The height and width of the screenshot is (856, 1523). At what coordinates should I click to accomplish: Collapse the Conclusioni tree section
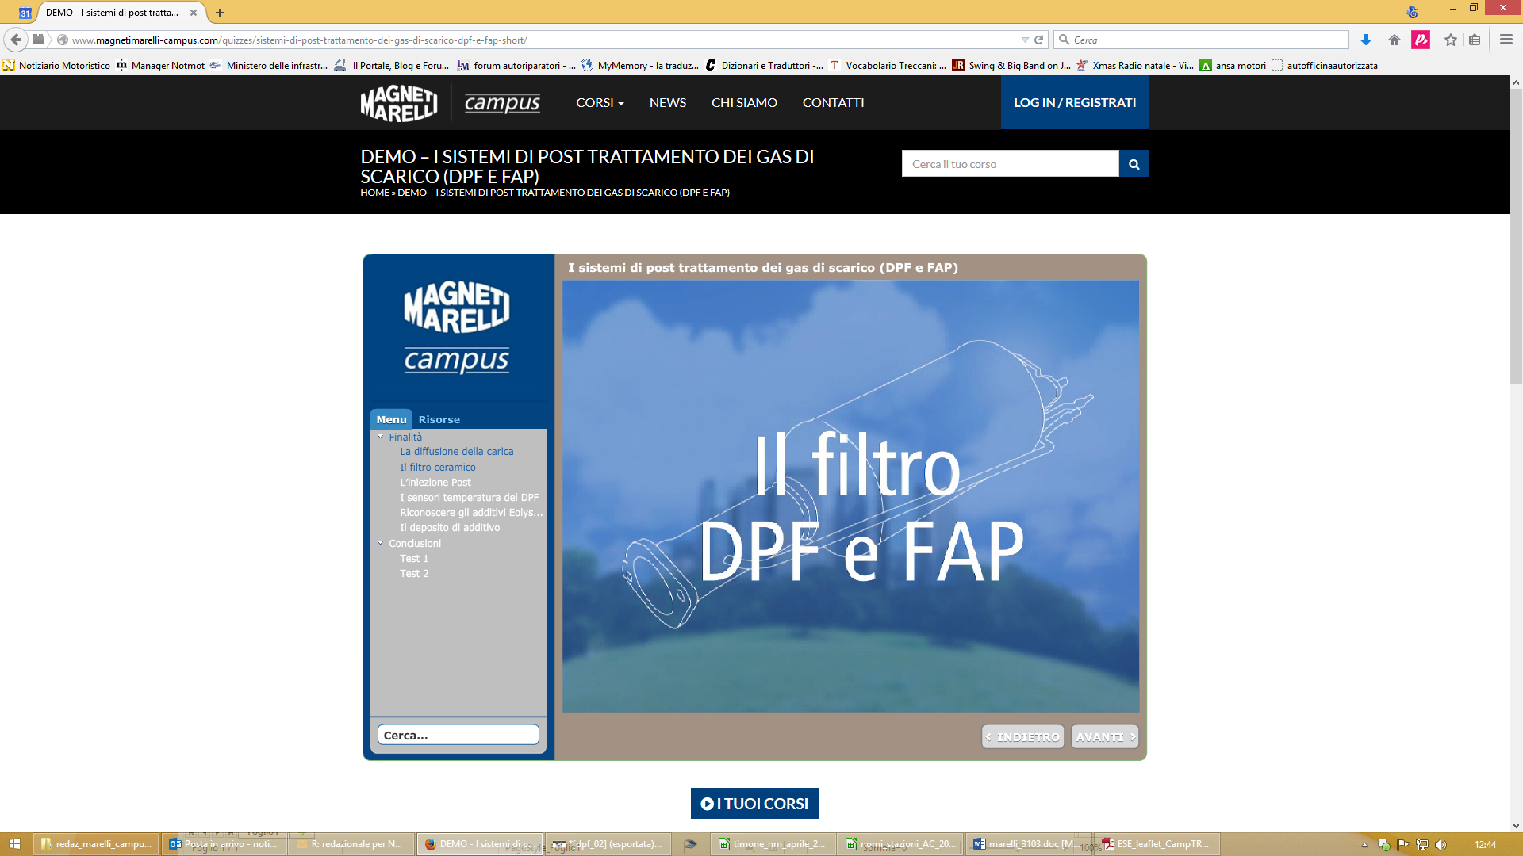pyautogui.click(x=381, y=543)
